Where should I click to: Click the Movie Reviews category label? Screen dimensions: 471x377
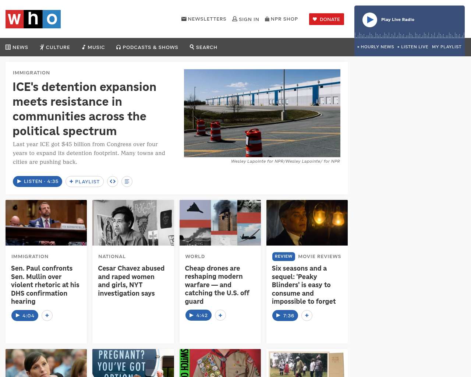tap(319, 257)
